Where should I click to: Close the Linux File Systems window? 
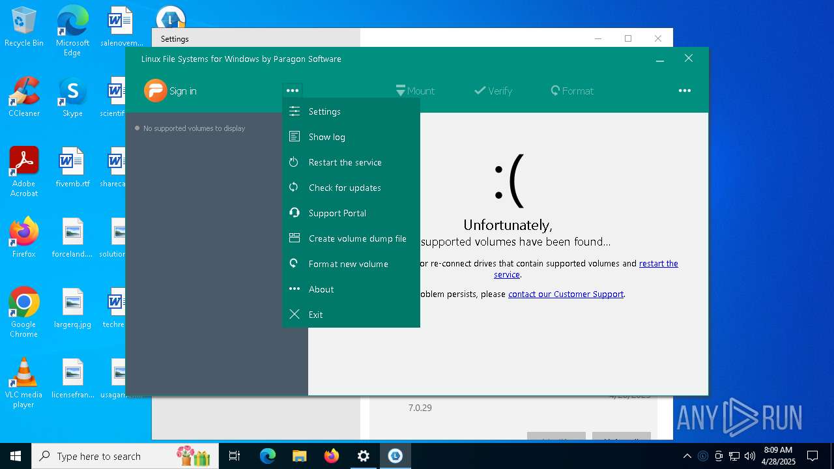[689, 59]
